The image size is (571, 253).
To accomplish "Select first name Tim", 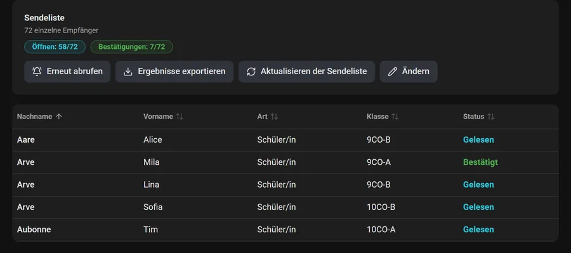I will tap(150, 230).
